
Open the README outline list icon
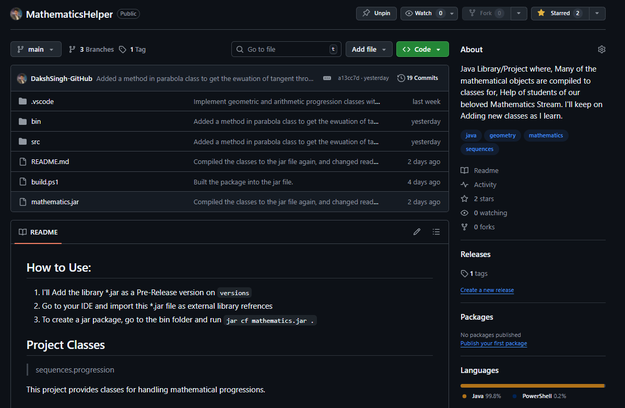(x=436, y=232)
